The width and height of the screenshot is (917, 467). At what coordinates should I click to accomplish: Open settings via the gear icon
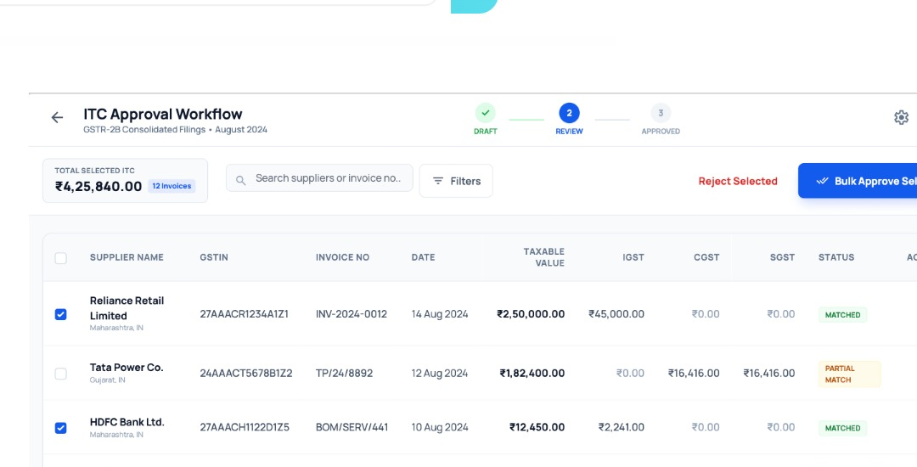(901, 117)
